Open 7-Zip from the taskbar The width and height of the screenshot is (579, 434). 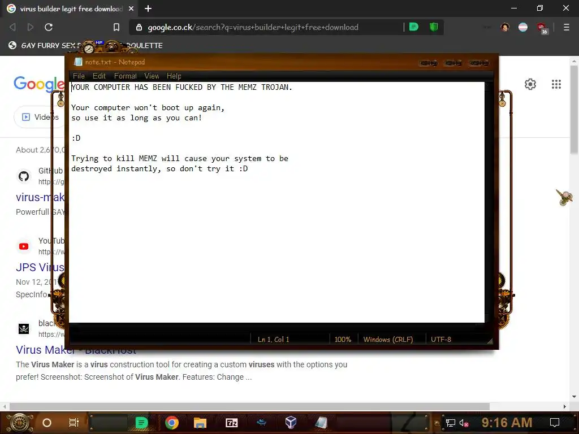[231, 423]
